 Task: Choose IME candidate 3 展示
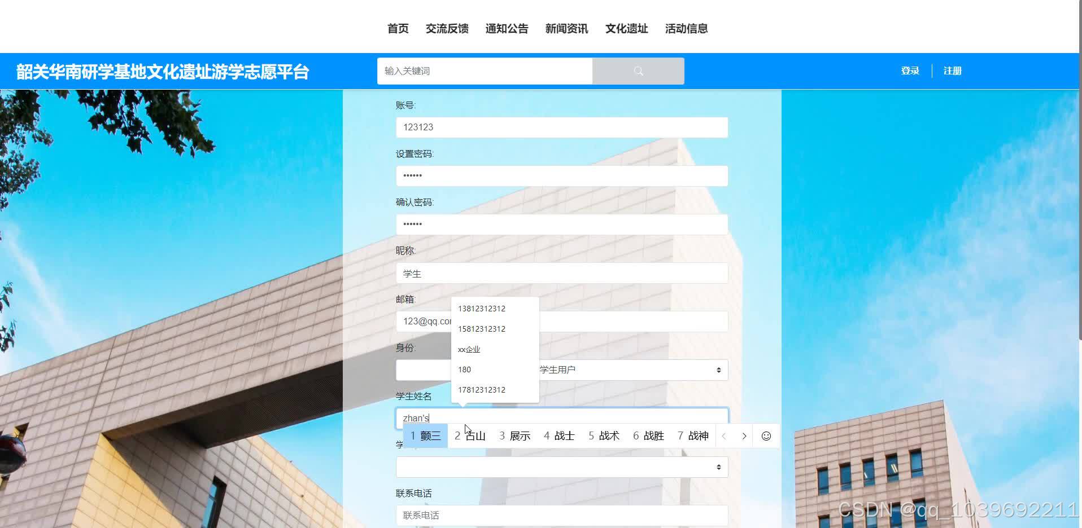(x=514, y=436)
